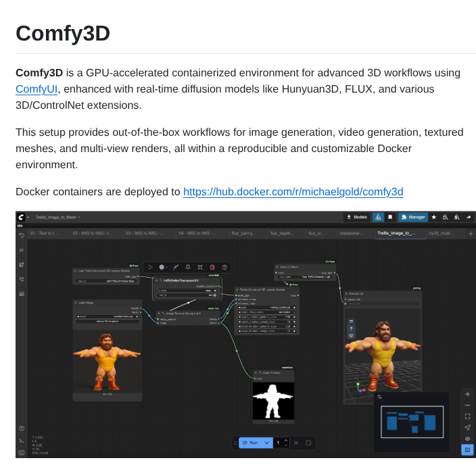Open the queue history sidebar icon

click(22, 235)
